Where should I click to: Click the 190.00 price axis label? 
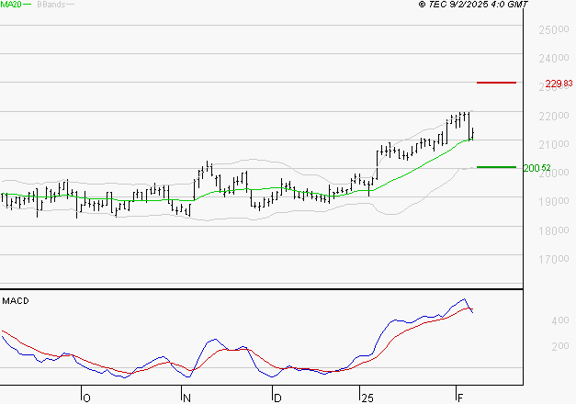(554, 201)
